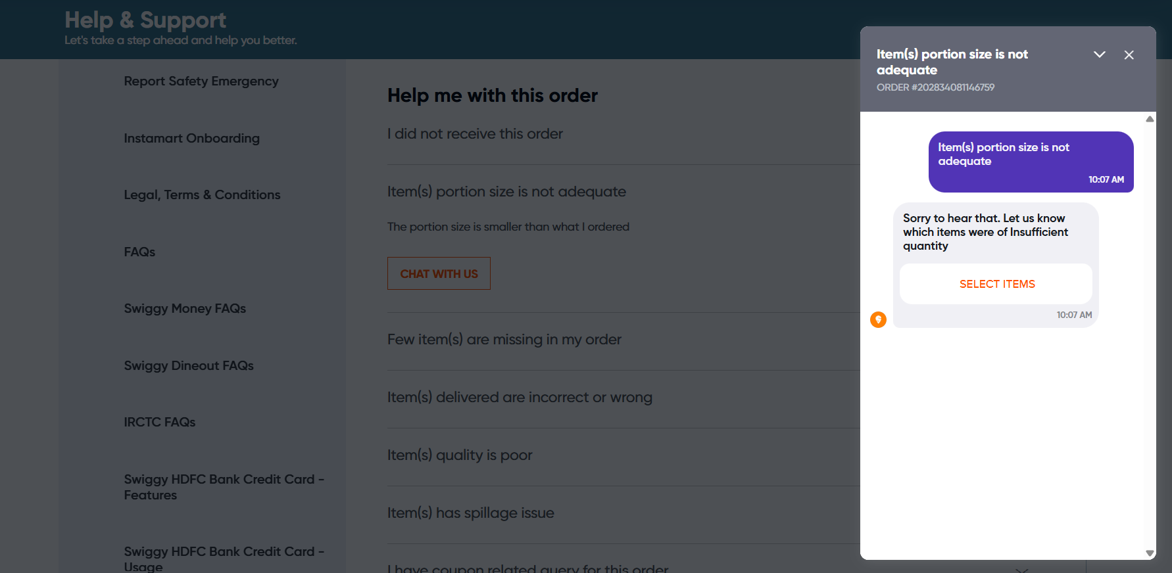Open Swiggy Money FAQs
This screenshot has height=573, width=1172.
coord(185,309)
